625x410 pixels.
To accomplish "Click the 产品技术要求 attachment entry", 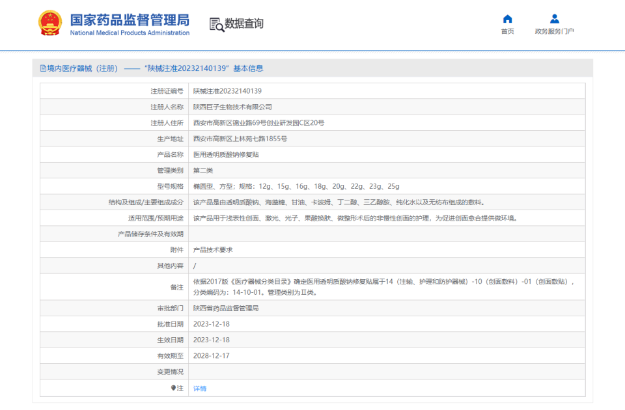I will pyautogui.click(x=212, y=250).
